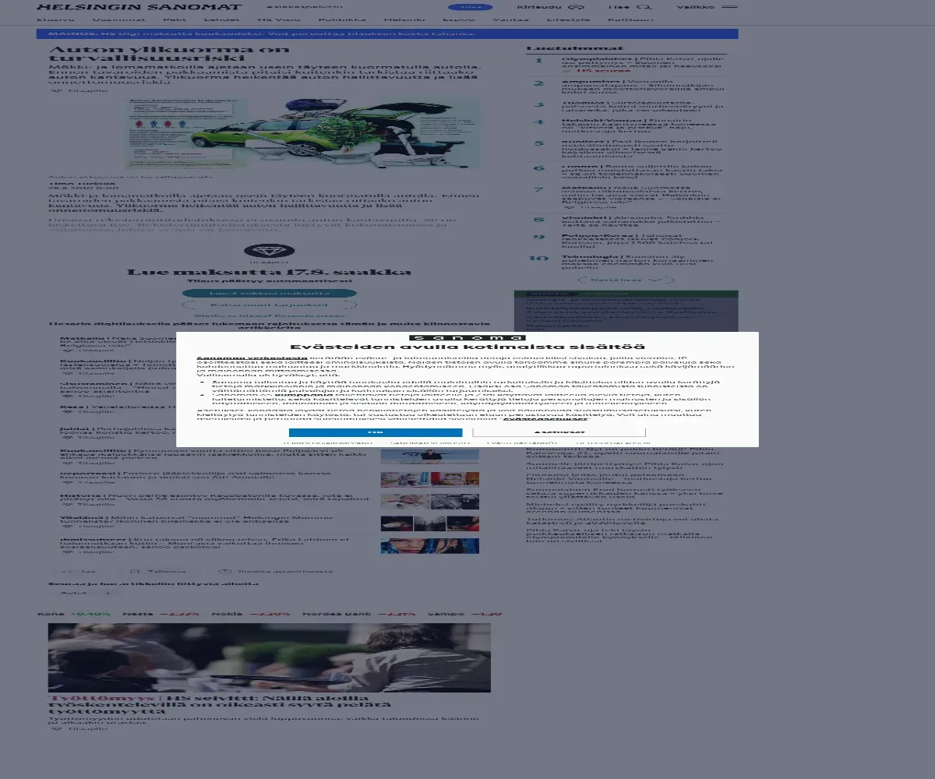Open the Lifestyle navigation tab
Viewport: 935px width, 779px height.
click(x=568, y=19)
